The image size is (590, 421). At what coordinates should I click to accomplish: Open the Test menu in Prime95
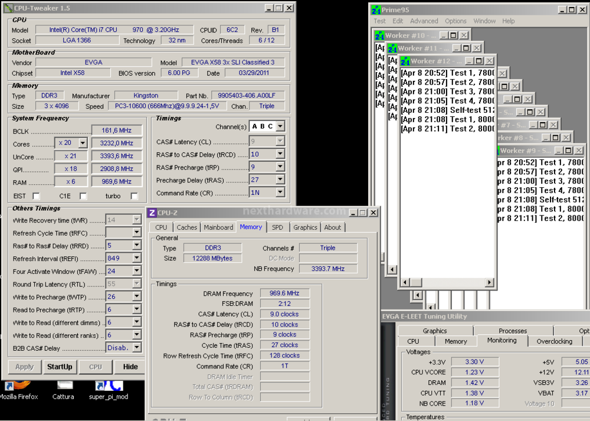click(x=379, y=21)
